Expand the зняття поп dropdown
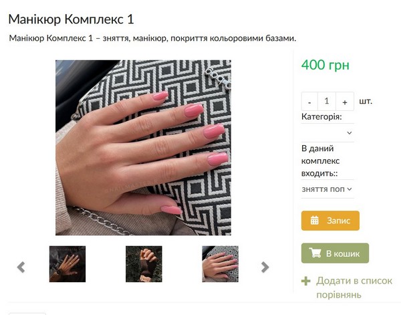 click(x=327, y=189)
